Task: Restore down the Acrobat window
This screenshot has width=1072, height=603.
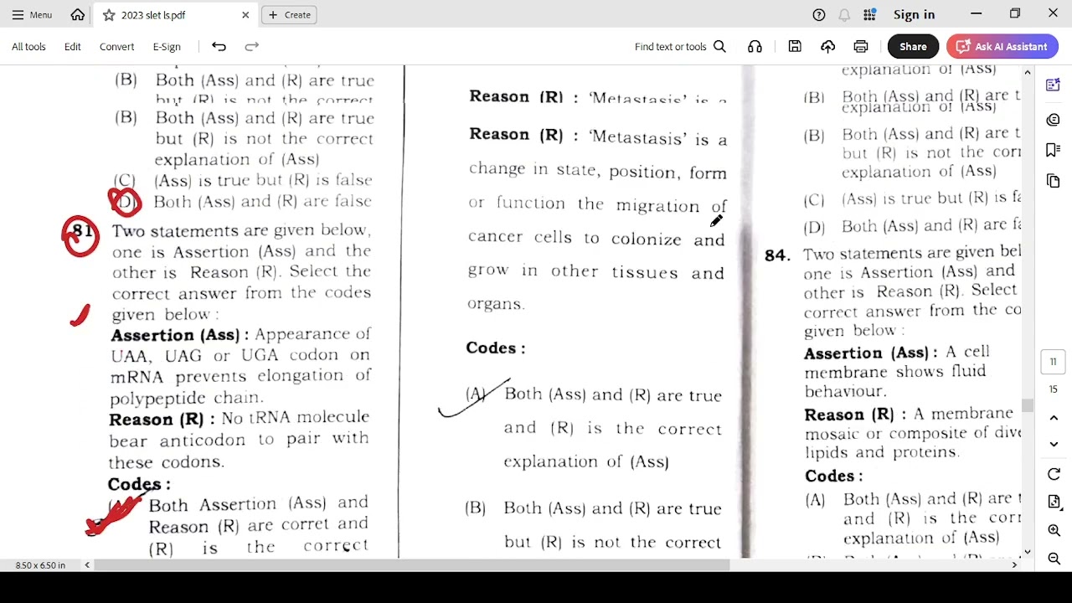Action: pos(1015,14)
